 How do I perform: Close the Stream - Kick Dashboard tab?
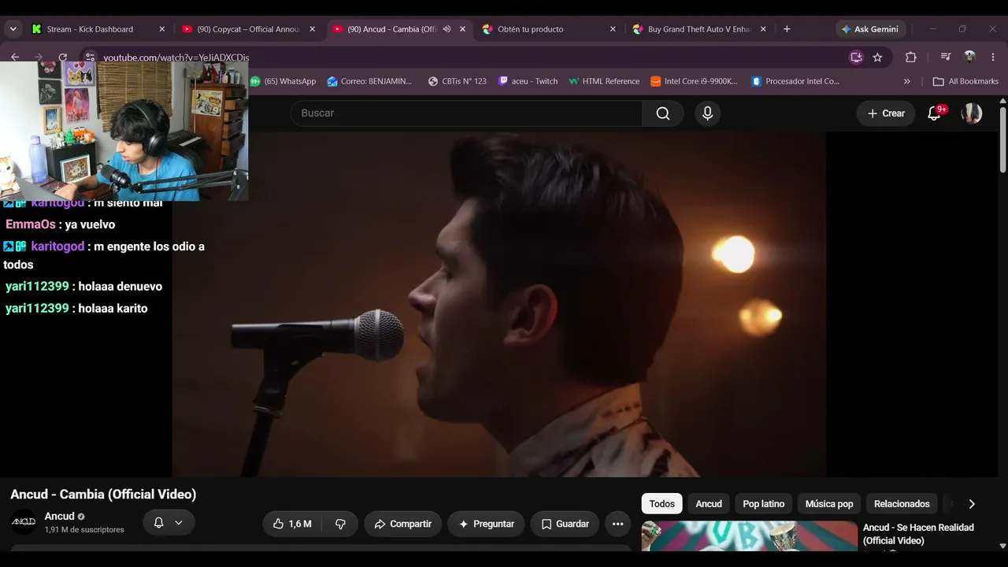click(162, 29)
